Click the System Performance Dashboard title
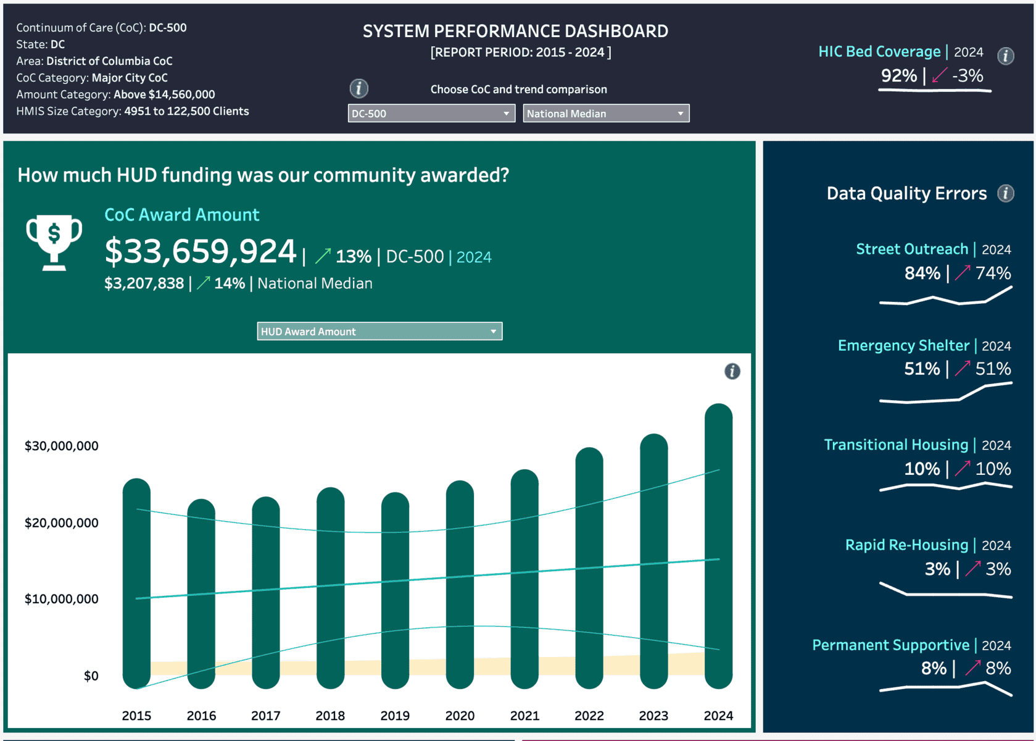Screen dimensions: 1036x741 (x=515, y=31)
